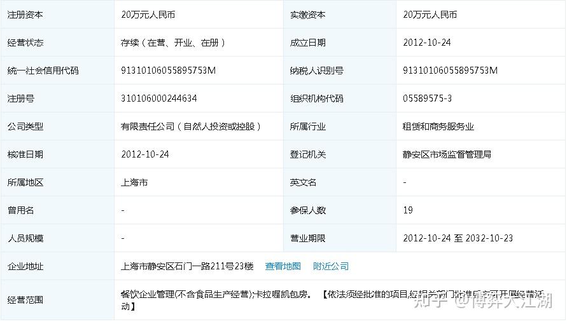
Task: Click the 营业期限 date range value
Action: 458,238
